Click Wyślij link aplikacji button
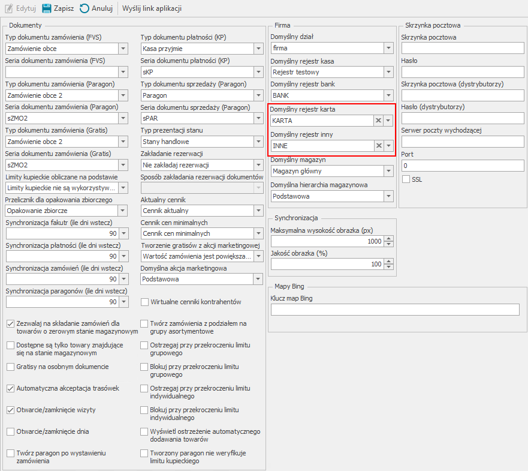The image size is (528, 471). (152, 8)
